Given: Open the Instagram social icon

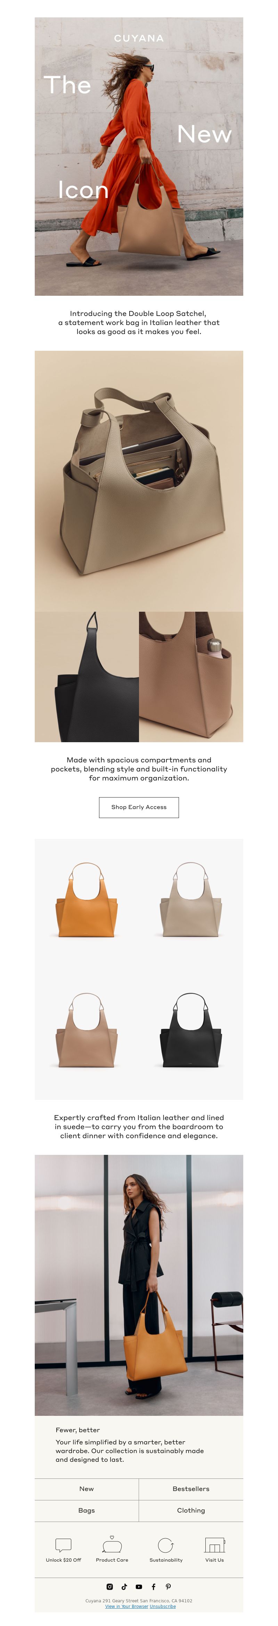Looking at the screenshot, I should (110, 1586).
